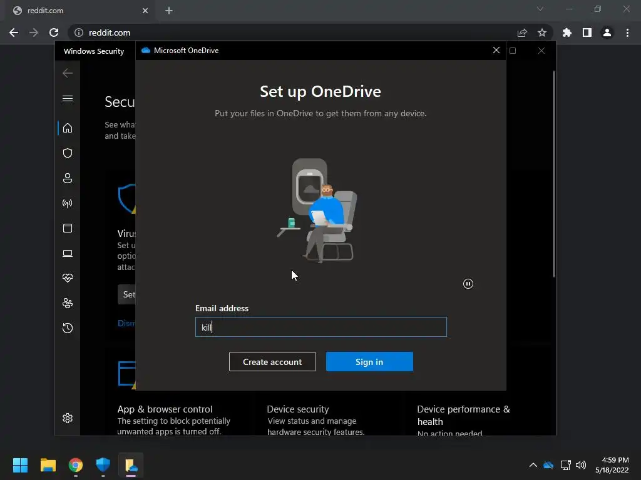Viewport: 641px width, 480px height.
Task: Click Device performance & health heading
Action: 464,415
